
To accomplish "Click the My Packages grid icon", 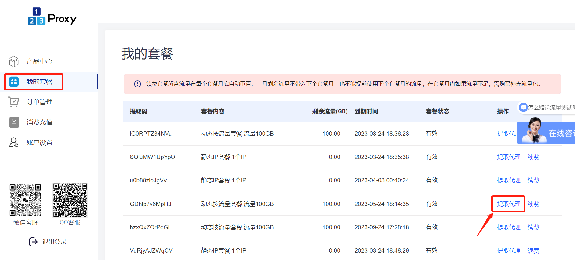I will tap(14, 82).
